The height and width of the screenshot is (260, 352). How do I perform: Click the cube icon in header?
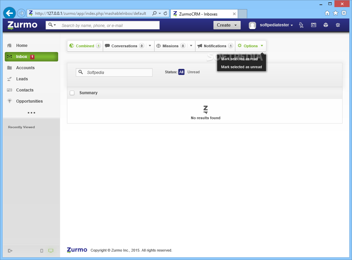click(x=326, y=25)
